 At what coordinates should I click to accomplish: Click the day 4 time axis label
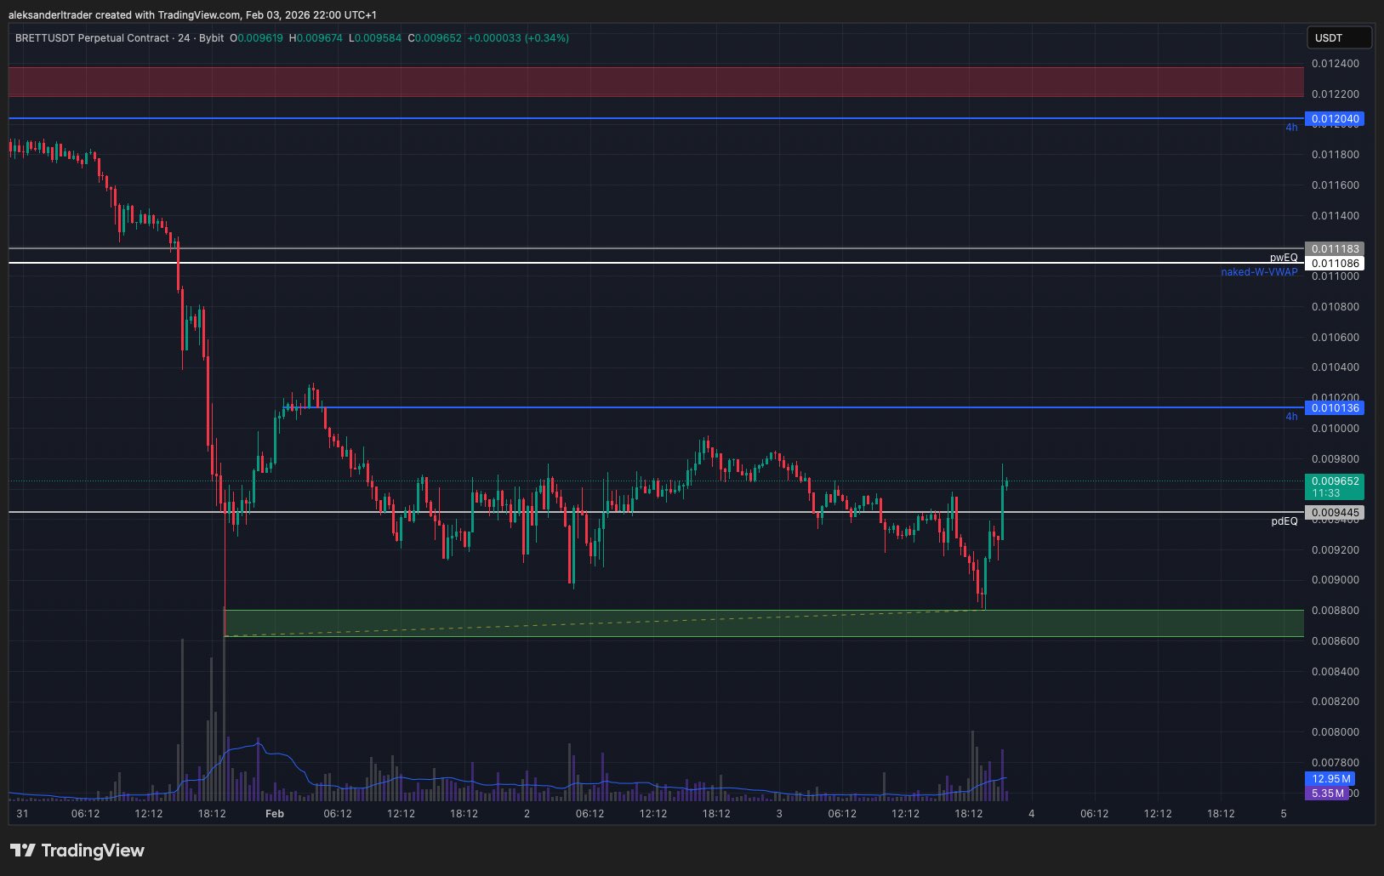[x=1031, y=814]
